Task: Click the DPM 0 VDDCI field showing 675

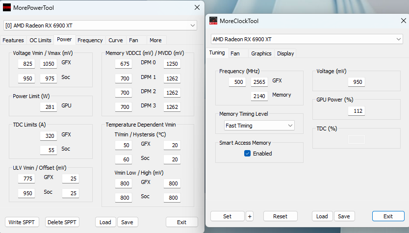Action: click(124, 64)
